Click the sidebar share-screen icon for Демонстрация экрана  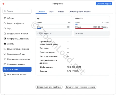(x=5, y=49)
